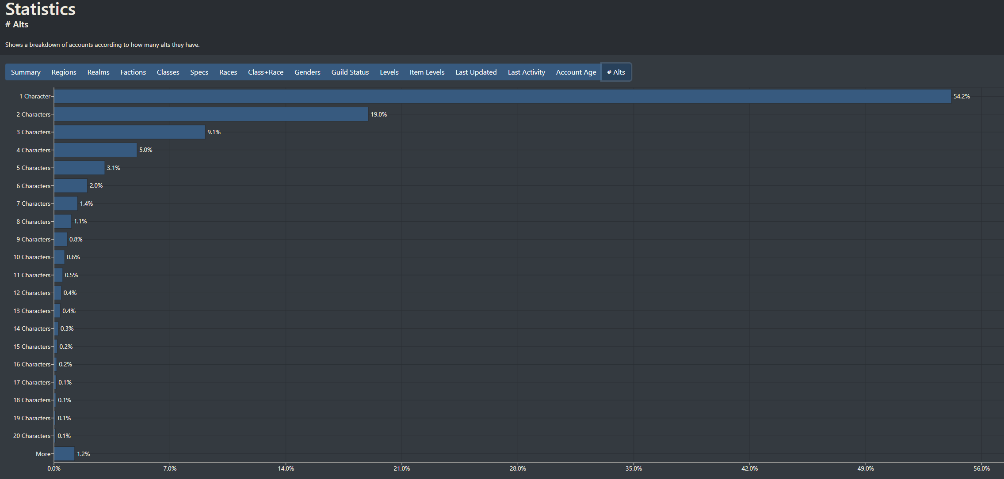The height and width of the screenshot is (479, 1004).
Task: Open the Class+Race tab
Action: tap(266, 72)
